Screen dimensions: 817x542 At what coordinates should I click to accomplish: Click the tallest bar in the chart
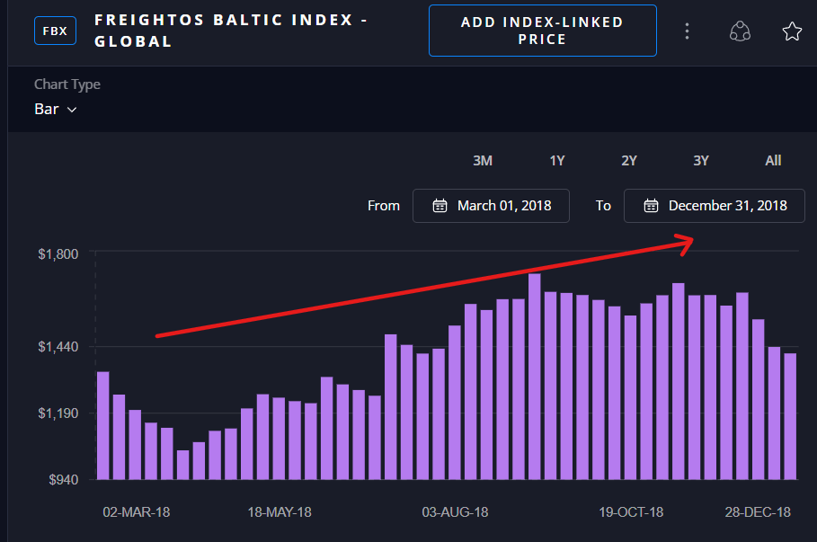point(535,360)
